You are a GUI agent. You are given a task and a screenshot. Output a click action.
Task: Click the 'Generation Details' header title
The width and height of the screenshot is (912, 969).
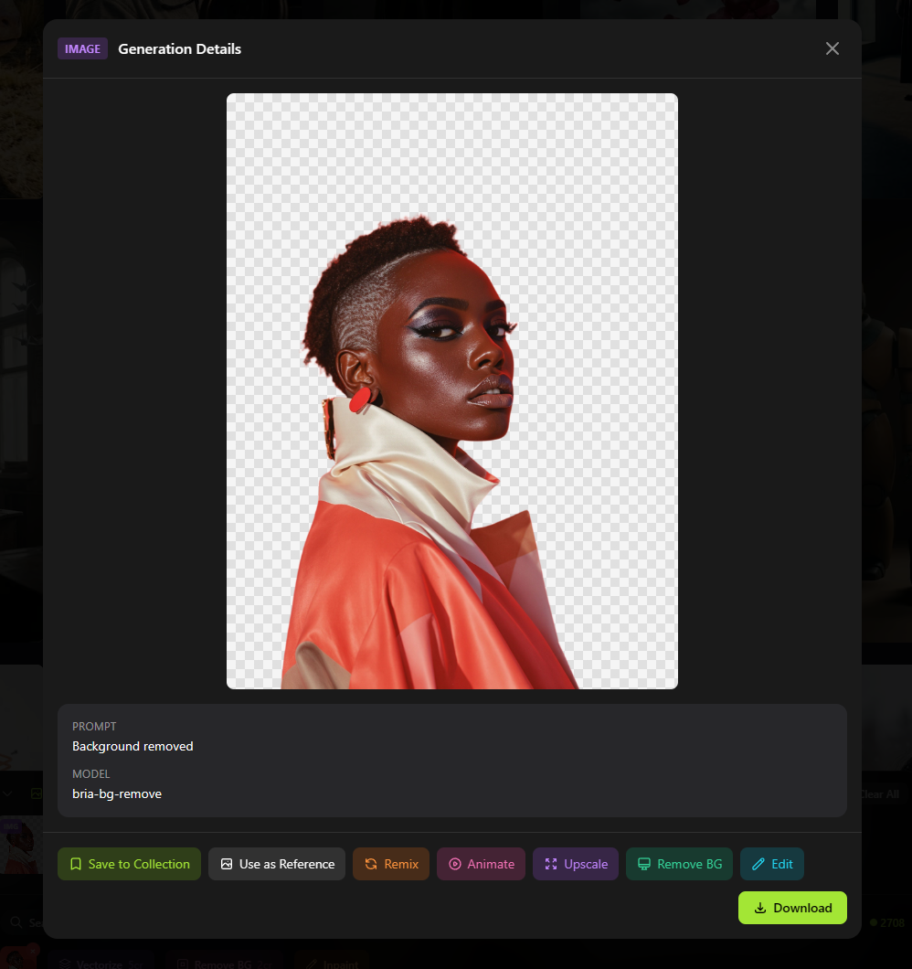pos(179,48)
